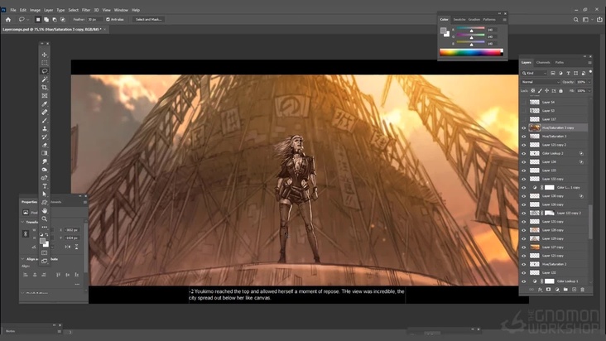Select the Clone Stamp tool
This screenshot has height=341, width=606.
[x=45, y=128]
